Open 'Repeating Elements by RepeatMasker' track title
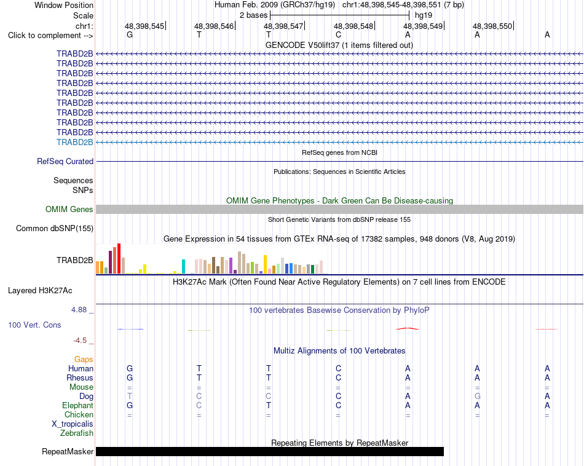Image resolution: width=584 pixels, height=466 pixels. click(x=340, y=443)
